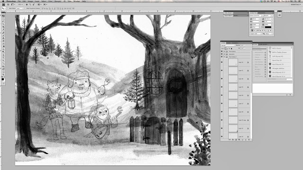
Task: Open the Arrange Documents dropdown
Action: pos(39,4)
